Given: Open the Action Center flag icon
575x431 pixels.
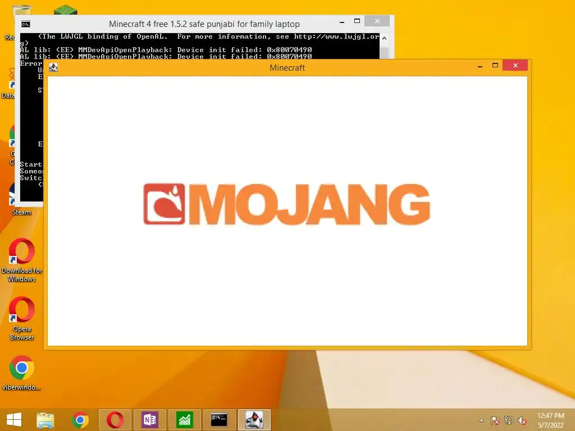Looking at the screenshot, I should pos(495,420).
